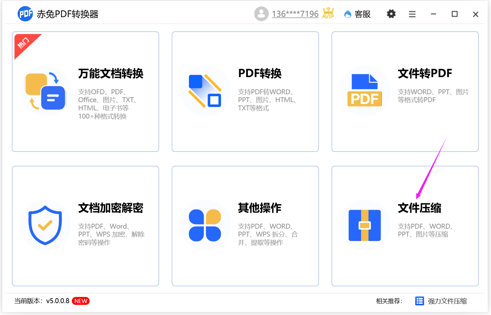Click description 支持OFD、PDF、Office text
Viewport: 491px width, 315px height.
pyautogui.click(x=108, y=104)
